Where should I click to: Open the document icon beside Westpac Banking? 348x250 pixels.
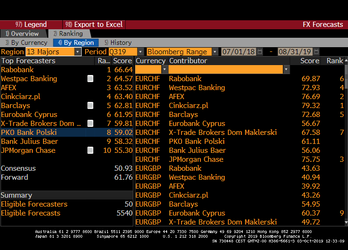point(90,79)
